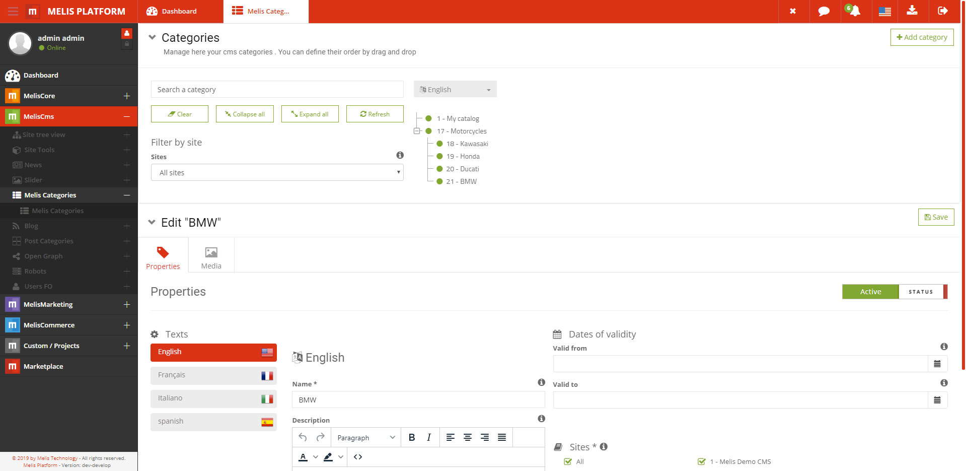
Task: Click the italic formatting icon
Action: point(429,437)
